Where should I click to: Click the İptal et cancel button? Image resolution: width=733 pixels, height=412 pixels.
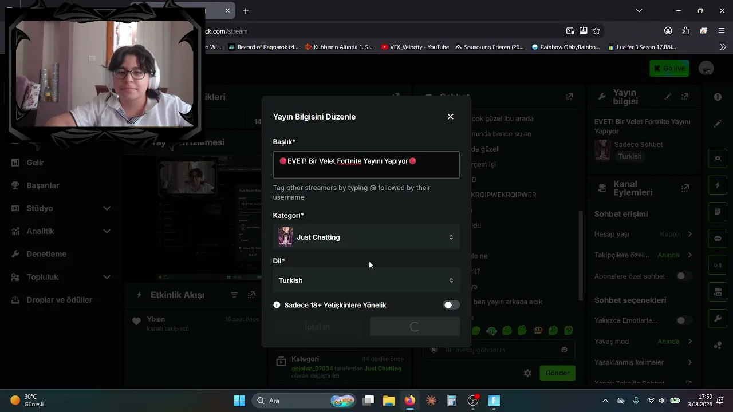(317, 327)
